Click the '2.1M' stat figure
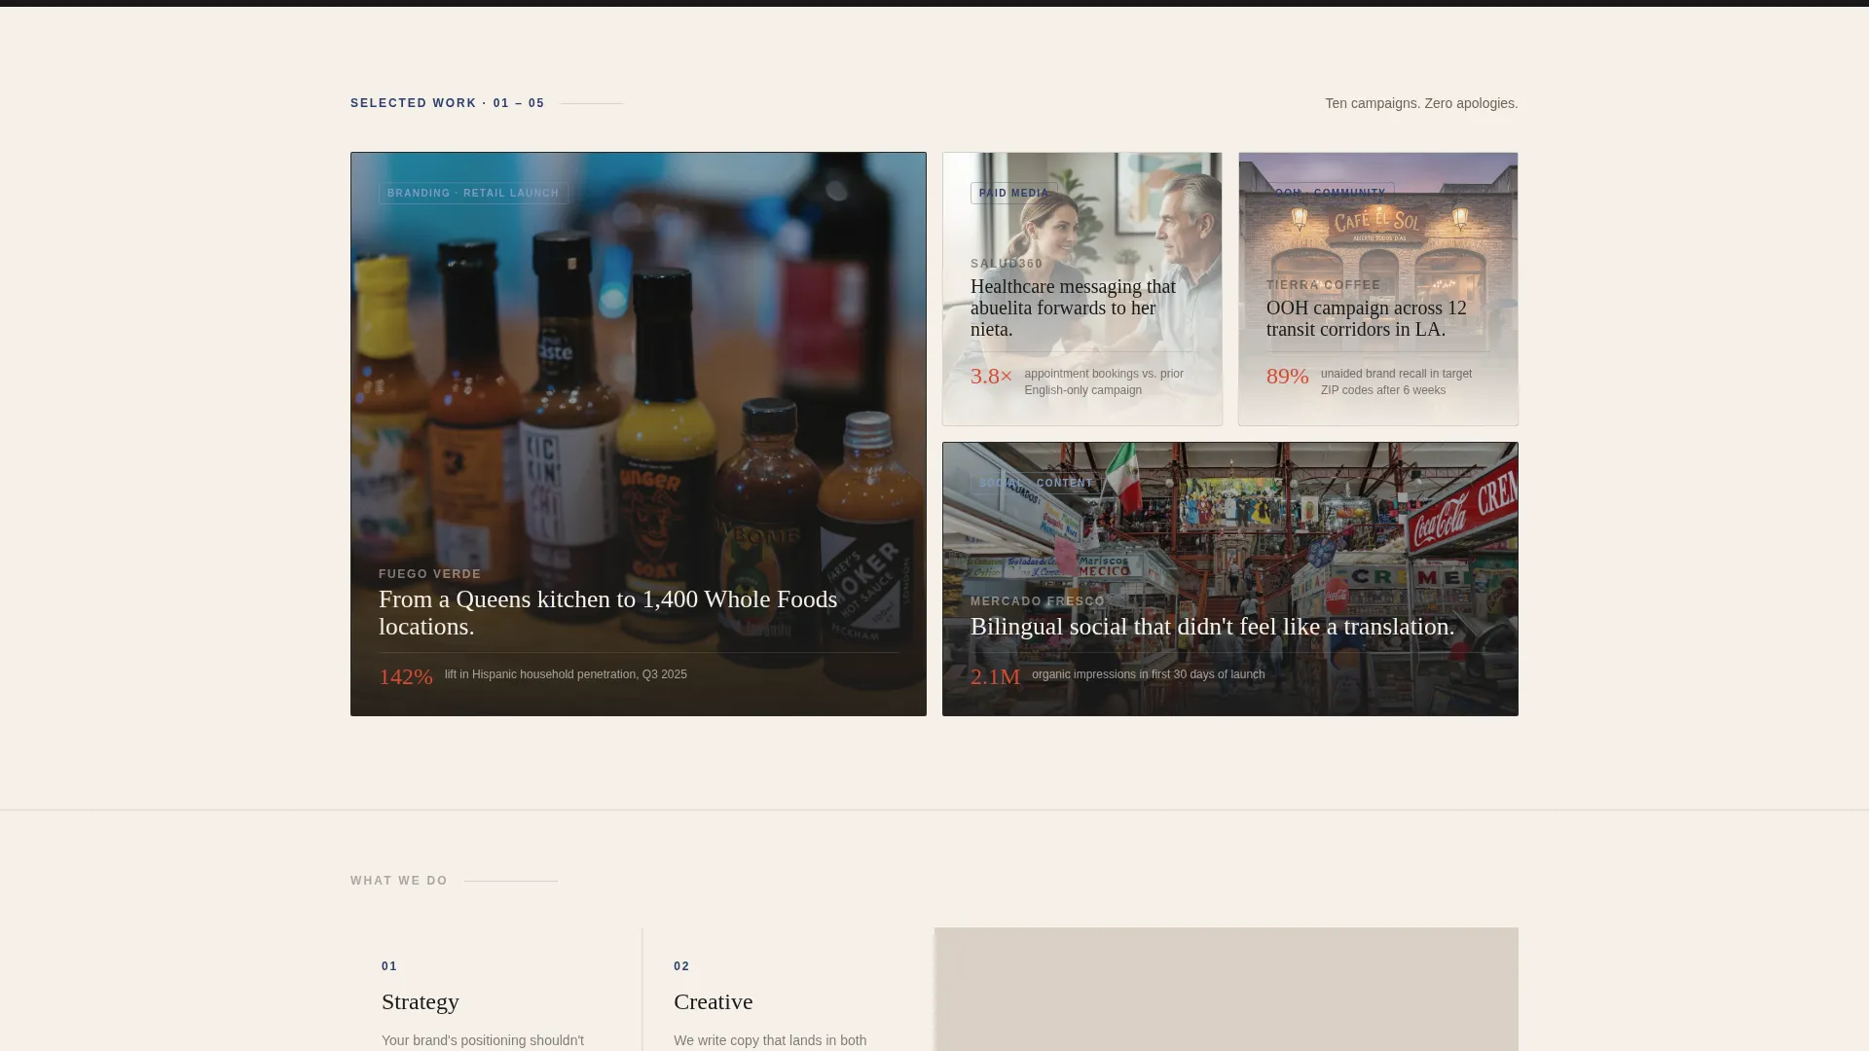Image resolution: width=1869 pixels, height=1051 pixels. tap(995, 676)
